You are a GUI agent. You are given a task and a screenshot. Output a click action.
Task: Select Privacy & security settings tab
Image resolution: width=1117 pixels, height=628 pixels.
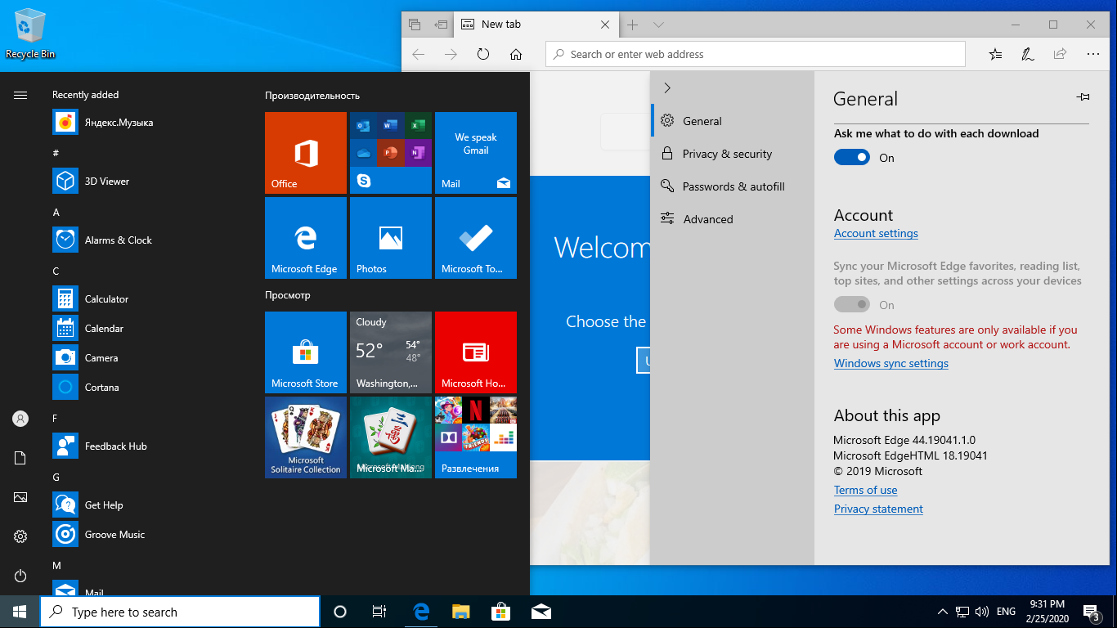click(727, 154)
